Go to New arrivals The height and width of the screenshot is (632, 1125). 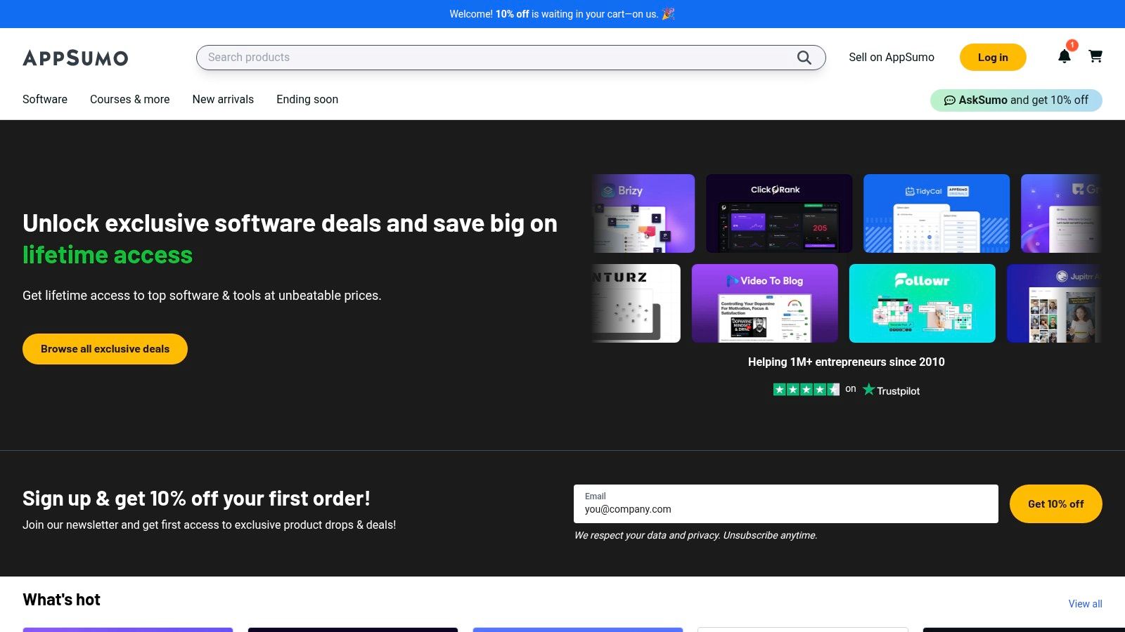(223, 99)
